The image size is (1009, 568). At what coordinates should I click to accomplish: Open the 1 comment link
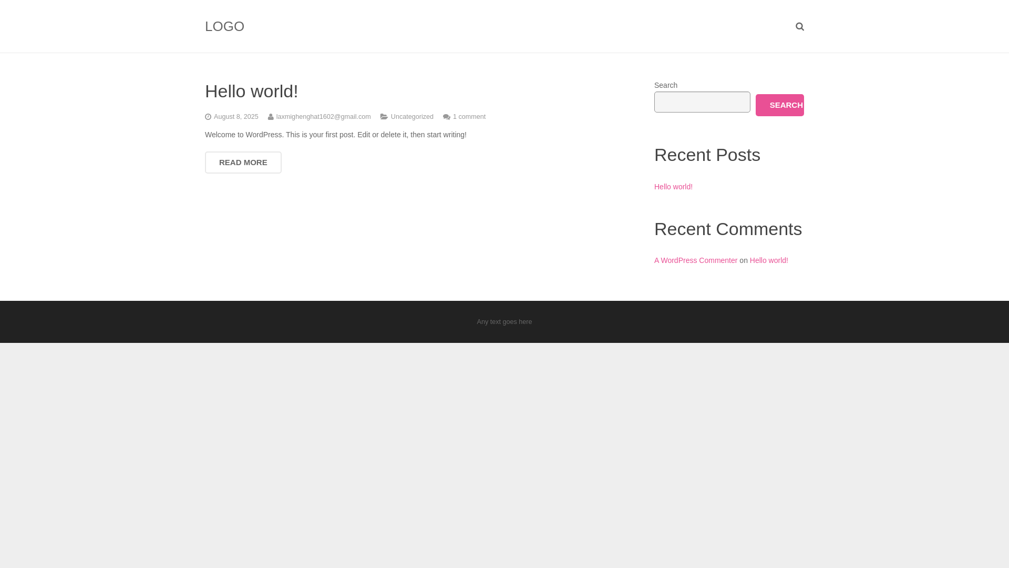(x=469, y=117)
